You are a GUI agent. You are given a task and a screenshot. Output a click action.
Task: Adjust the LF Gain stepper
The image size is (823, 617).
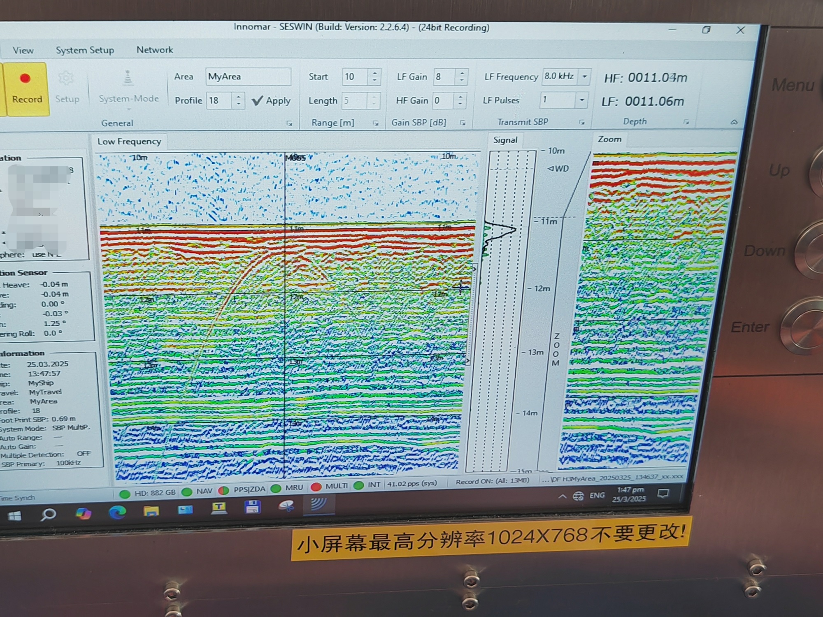[462, 77]
